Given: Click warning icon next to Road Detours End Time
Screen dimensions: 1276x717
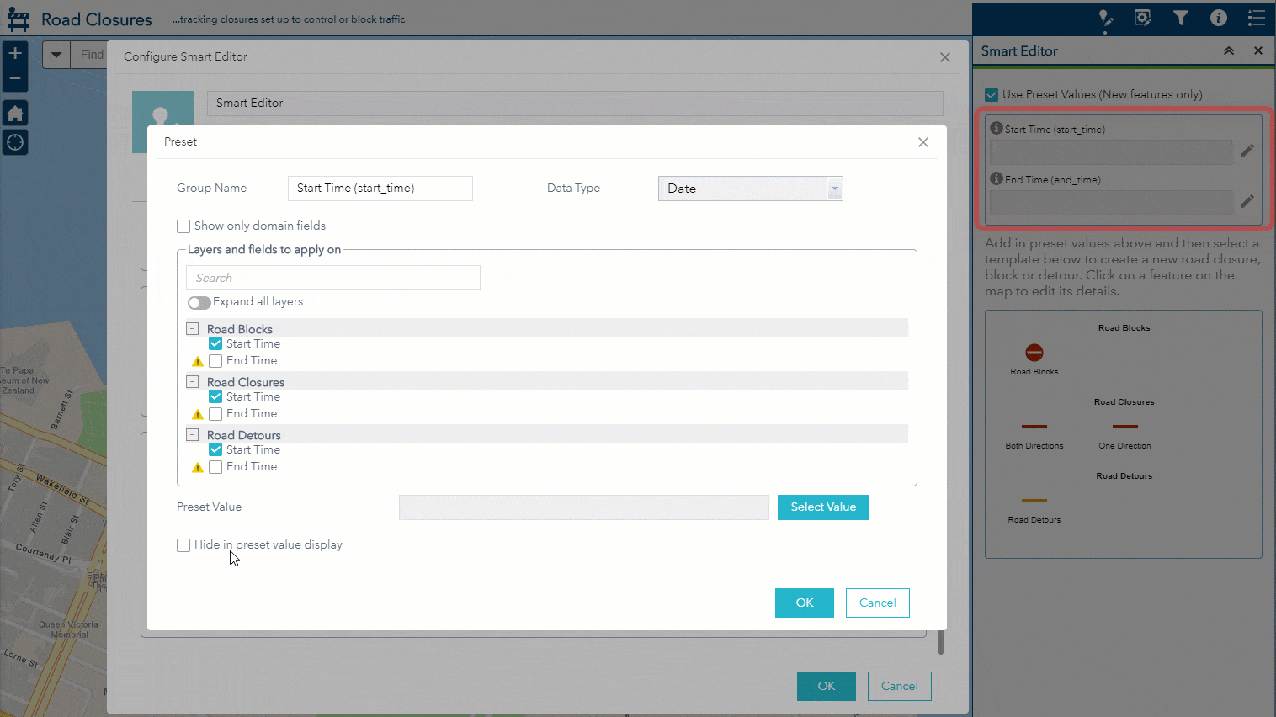Looking at the screenshot, I should pyautogui.click(x=198, y=467).
